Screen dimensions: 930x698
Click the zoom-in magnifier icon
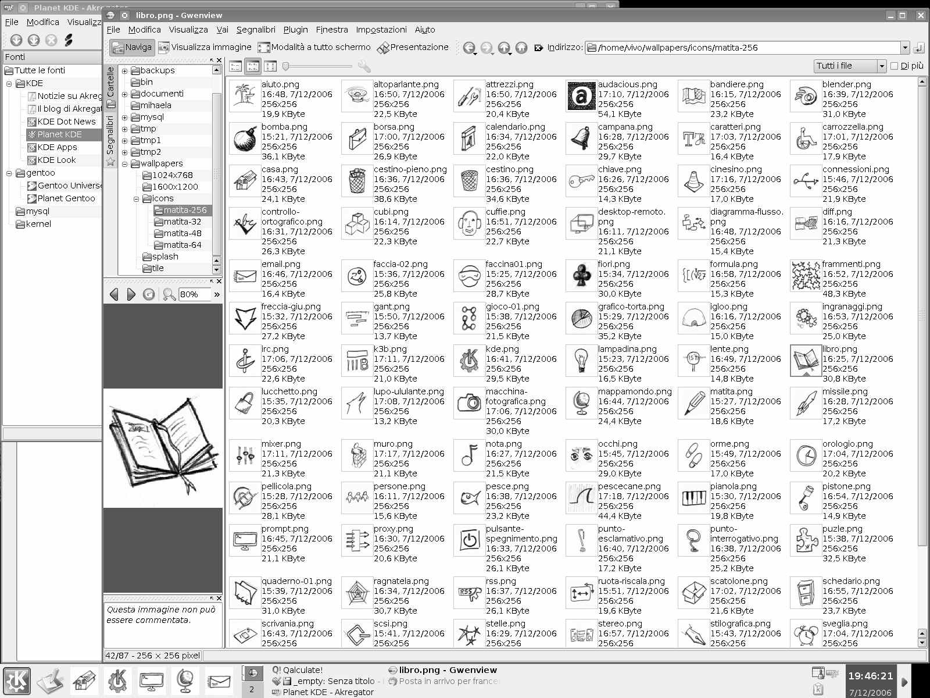(169, 294)
